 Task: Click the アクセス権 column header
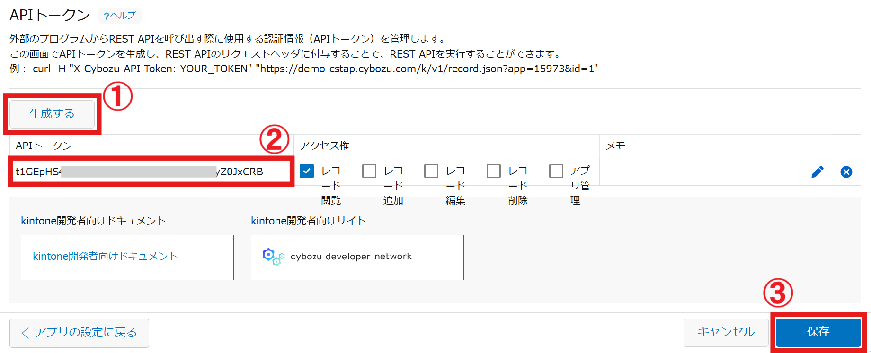(x=325, y=146)
